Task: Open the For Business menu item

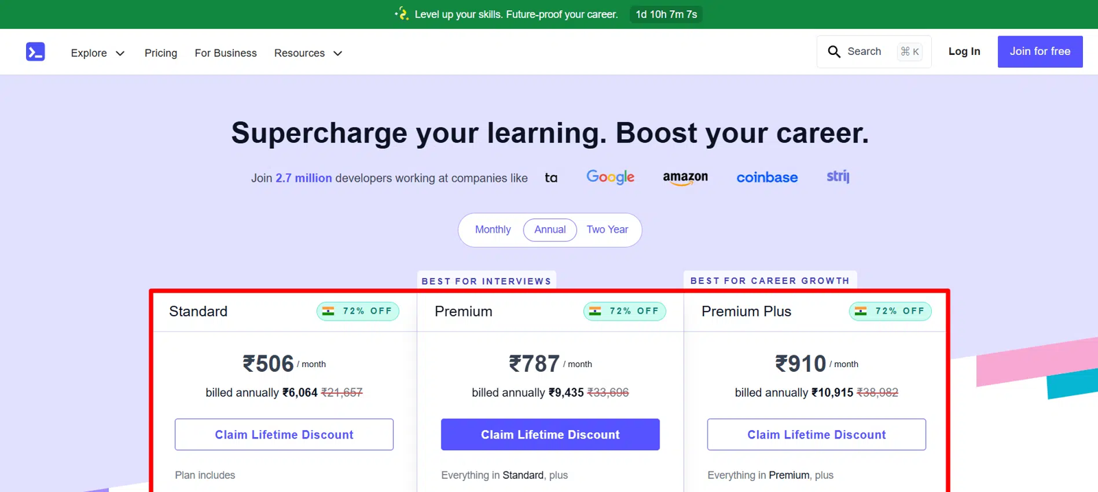Action: (225, 53)
